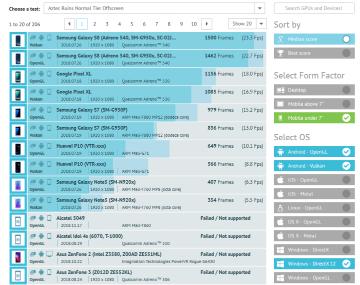The height and width of the screenshot is (285, 360).
Task: Go to next results page arrow
Action: tap(206, 24)
